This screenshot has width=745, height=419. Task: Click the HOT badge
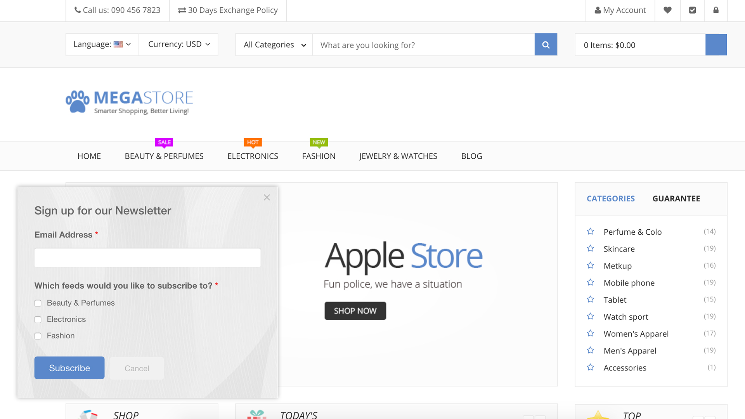(253, 142)
